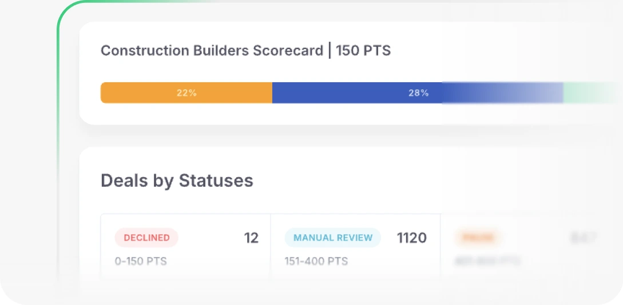Select the blurred points range under the orange badge

487,262
